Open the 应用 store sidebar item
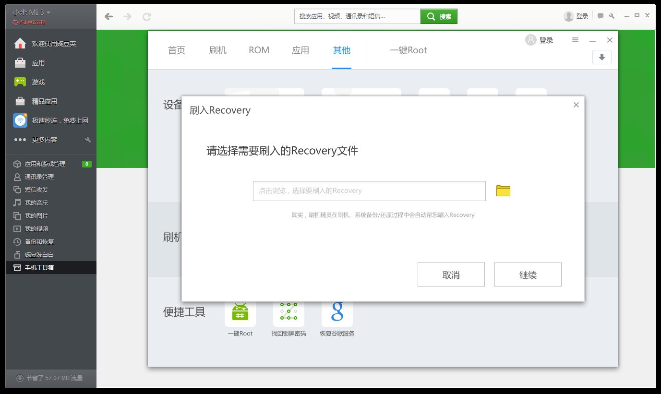 [51, 63]
